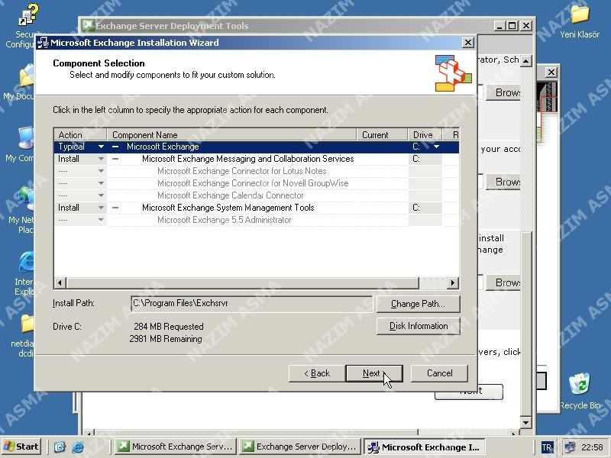
Task: Go Back in the installation wizard
Action: click(x=317, y=373)
